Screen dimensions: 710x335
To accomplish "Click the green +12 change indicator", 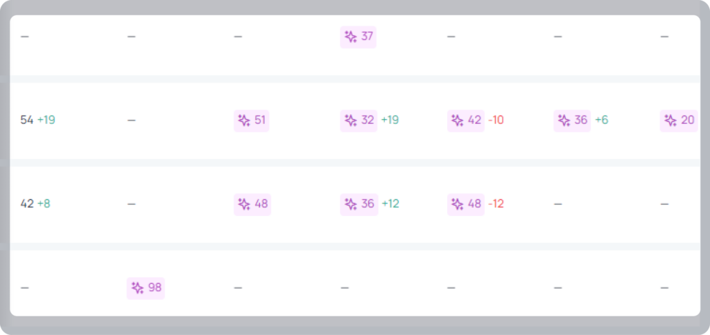I will [390, 204].
